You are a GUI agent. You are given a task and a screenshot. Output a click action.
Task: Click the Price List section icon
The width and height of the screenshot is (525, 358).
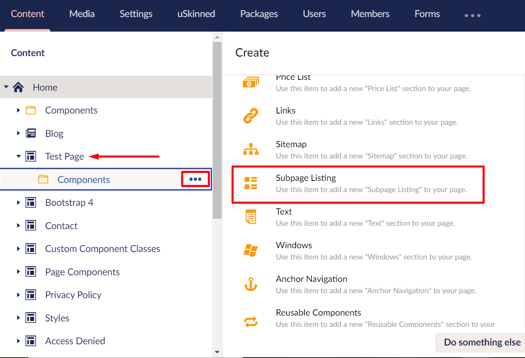[x=250, y=82]
